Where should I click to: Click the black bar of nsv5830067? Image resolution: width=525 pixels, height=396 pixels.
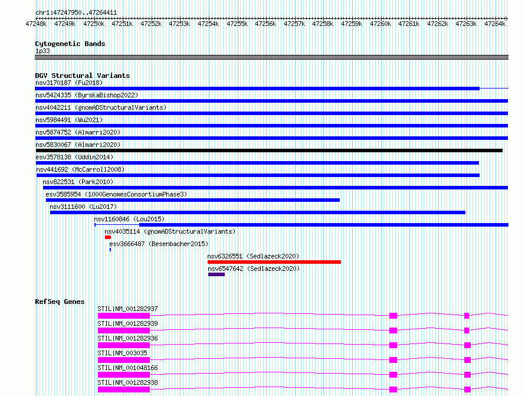(269, 150)
